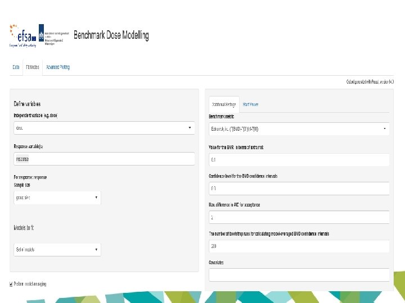
Task: Click the Benchmark Dose Modelling title
Action: tap(111, 35)
